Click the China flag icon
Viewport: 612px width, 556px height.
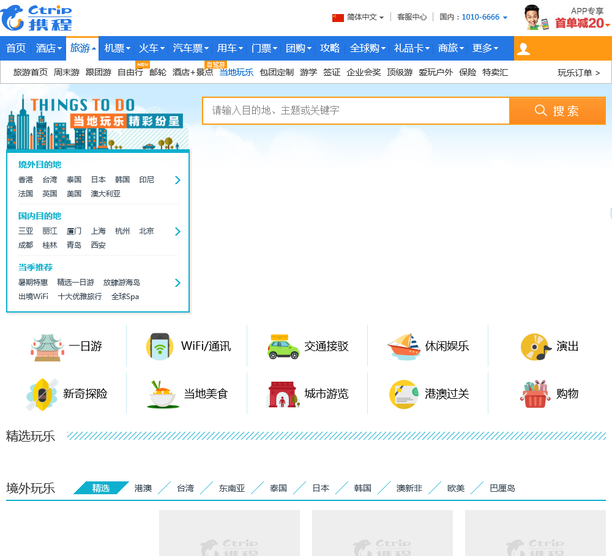click(x=338, y=18)
